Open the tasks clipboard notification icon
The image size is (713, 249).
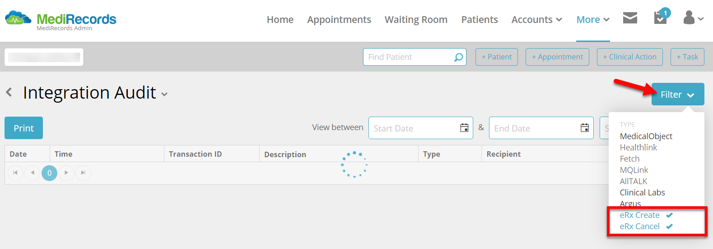click(661, 17)
